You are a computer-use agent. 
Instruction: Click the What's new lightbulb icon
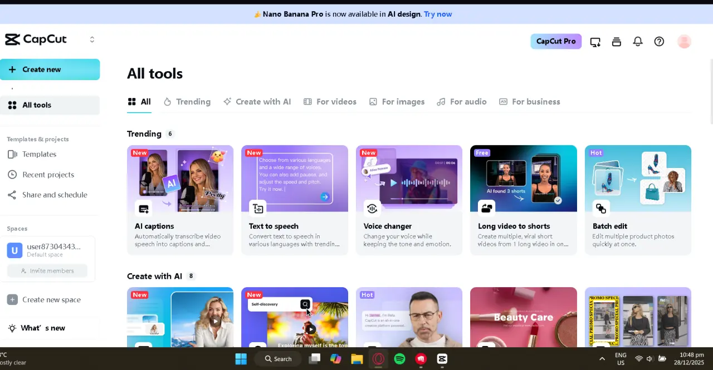point(12,328)
